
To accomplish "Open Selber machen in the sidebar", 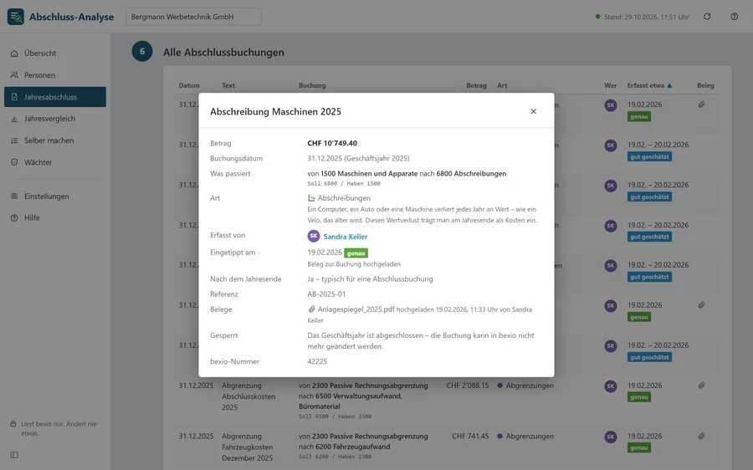I will (55, 140).
